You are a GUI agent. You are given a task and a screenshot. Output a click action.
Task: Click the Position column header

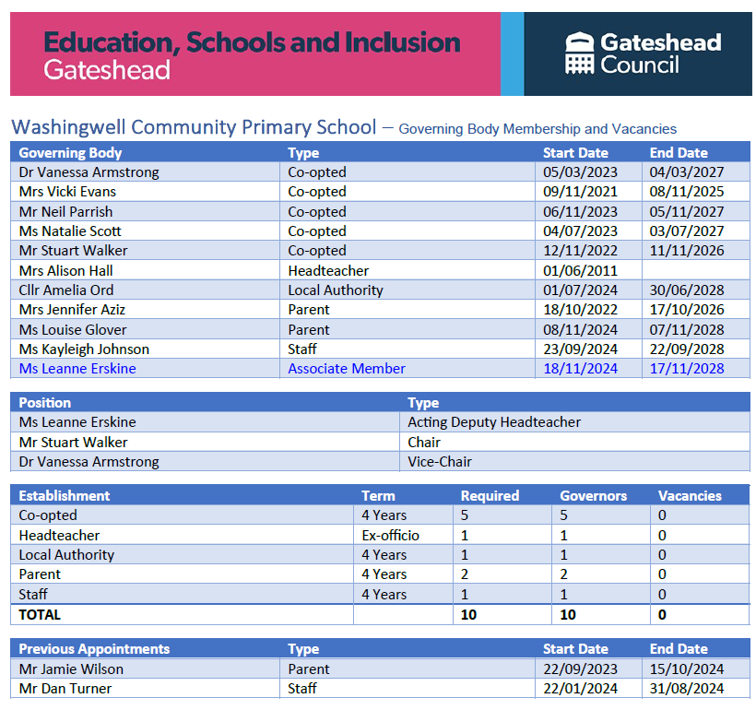tap(45, 403)
